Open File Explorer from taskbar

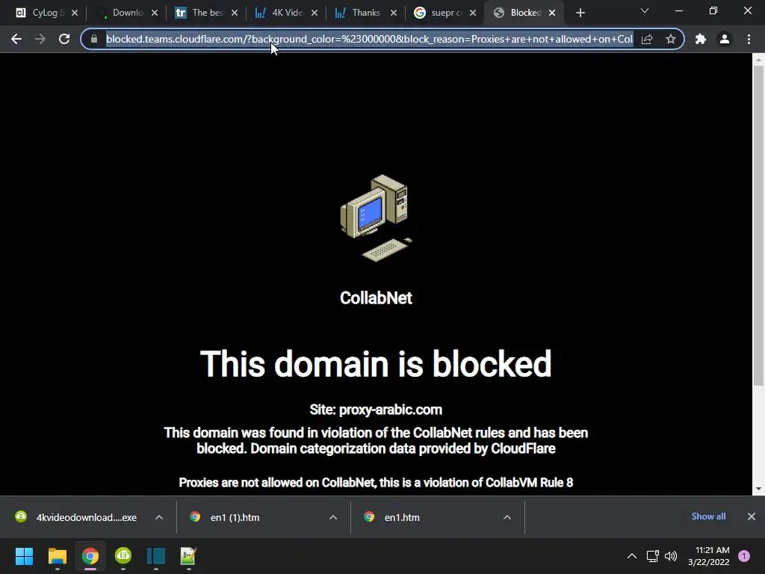(x=57, y=556)
